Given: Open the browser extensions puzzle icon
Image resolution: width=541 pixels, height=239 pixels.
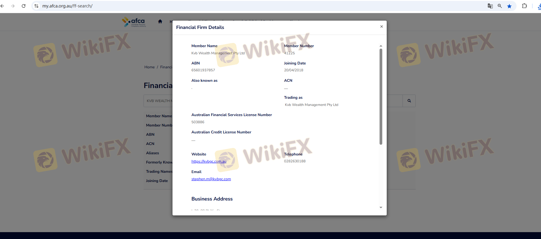Looking at the screenshot, I should pos(524,6).
